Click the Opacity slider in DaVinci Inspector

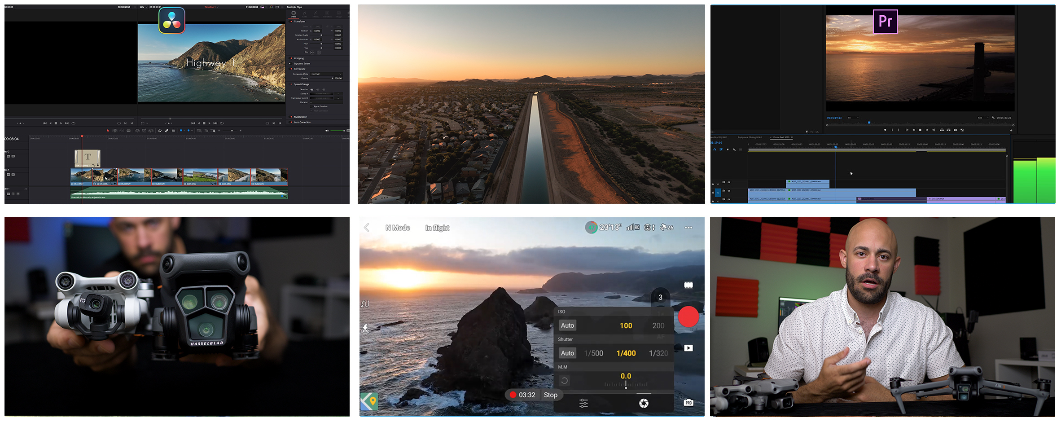point(322,79)
